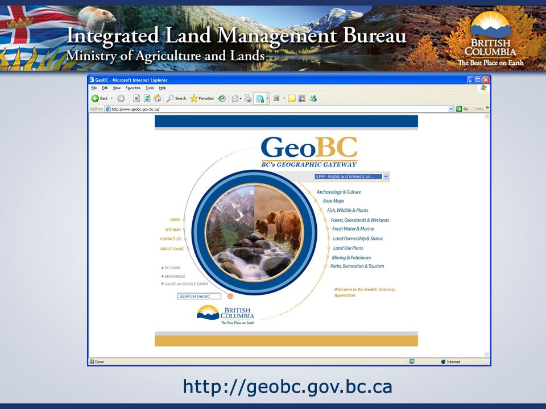The width and height of the screenshot is (546, 409).
Task: Print the page with printer icon
Action: coord(247,98)
